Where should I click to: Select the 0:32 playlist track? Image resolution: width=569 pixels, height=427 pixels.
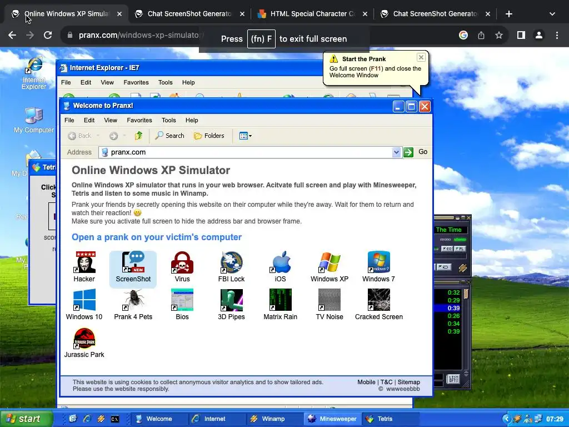tap(448, 292)
